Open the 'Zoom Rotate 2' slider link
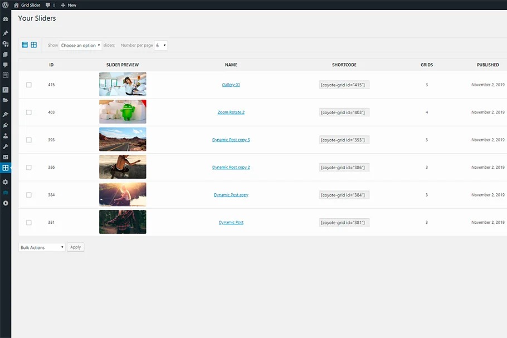507x338 pixels. tap(231, 112)
